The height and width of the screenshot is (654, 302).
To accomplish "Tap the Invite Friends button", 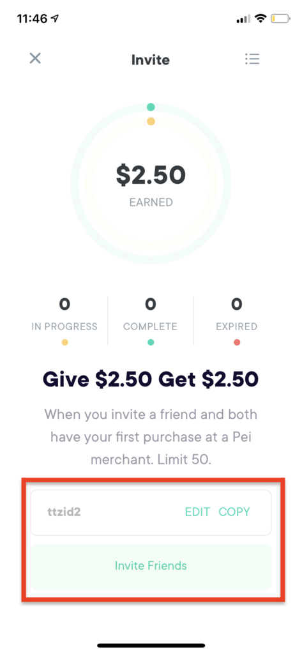I will (x=151, y=567).
